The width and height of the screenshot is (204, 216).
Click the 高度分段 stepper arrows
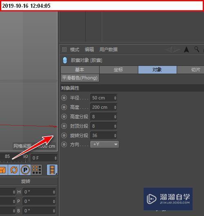click(115, 117)
